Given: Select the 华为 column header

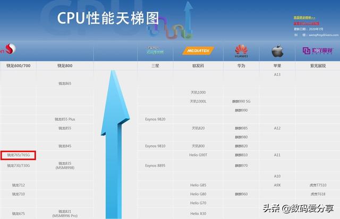Looking at the screenshot, I should pyautogui.click(x=241, y=66).
